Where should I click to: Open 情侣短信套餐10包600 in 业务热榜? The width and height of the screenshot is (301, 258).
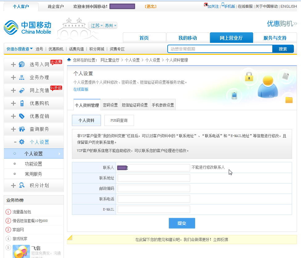pyautogui.click(x=30, y=221)
